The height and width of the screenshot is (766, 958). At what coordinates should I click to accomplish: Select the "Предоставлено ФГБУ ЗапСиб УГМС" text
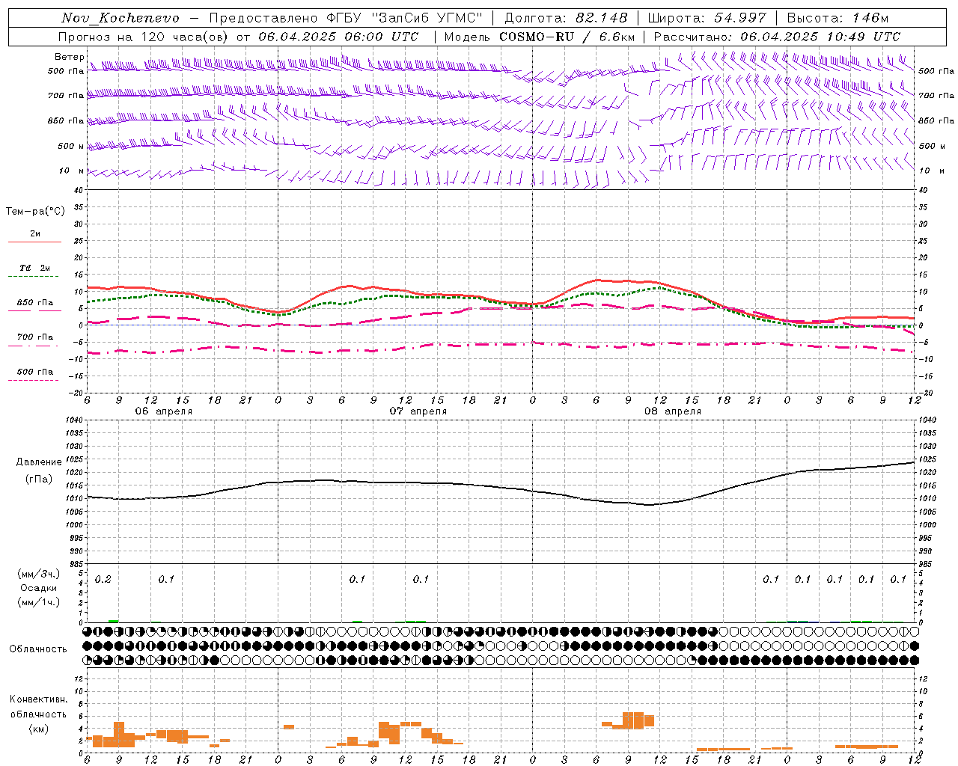click(x=346, y=18)
